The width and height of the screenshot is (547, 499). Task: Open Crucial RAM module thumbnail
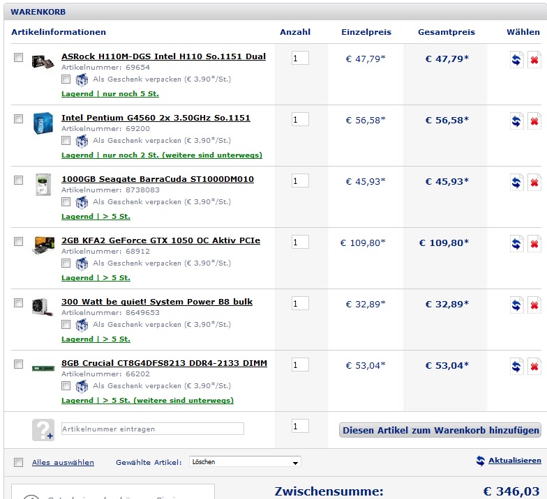tap(43, 368)
